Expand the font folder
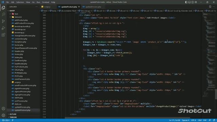The width and height of the screenshot is (217, 122). [x=16, y=14]
